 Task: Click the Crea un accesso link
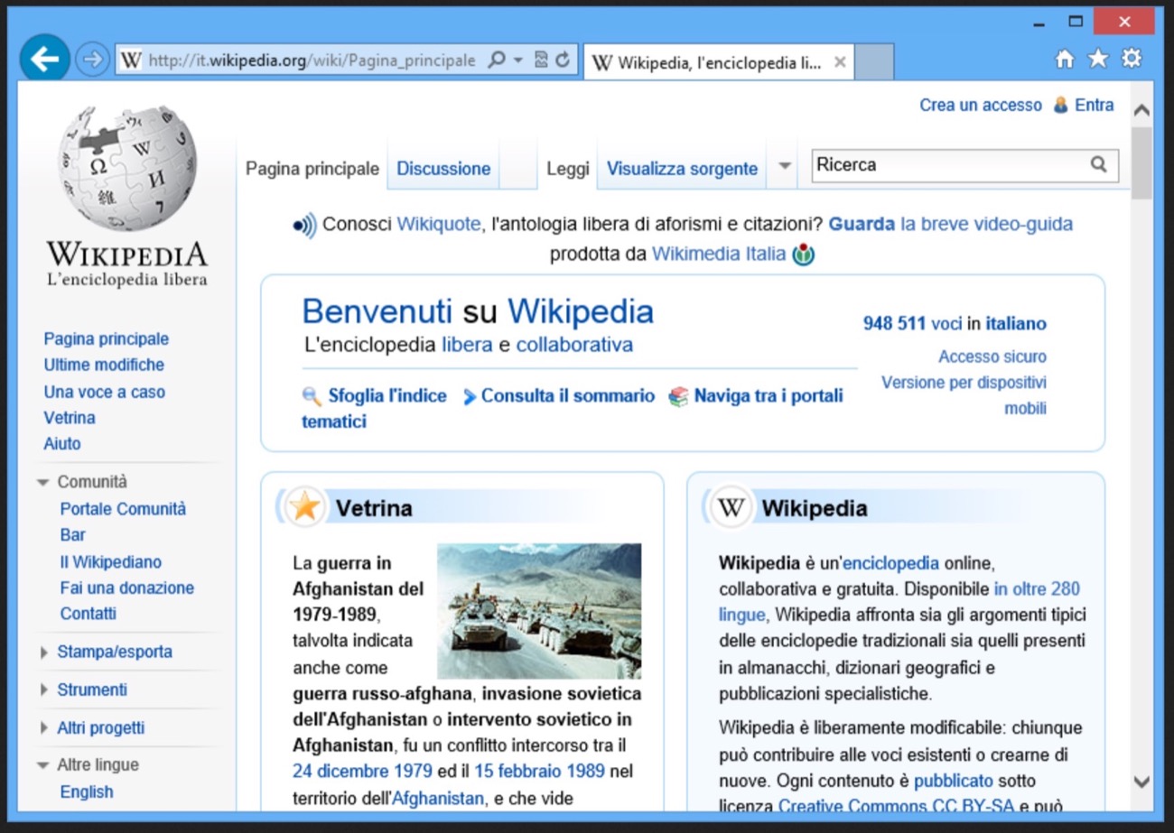point(981,106)
